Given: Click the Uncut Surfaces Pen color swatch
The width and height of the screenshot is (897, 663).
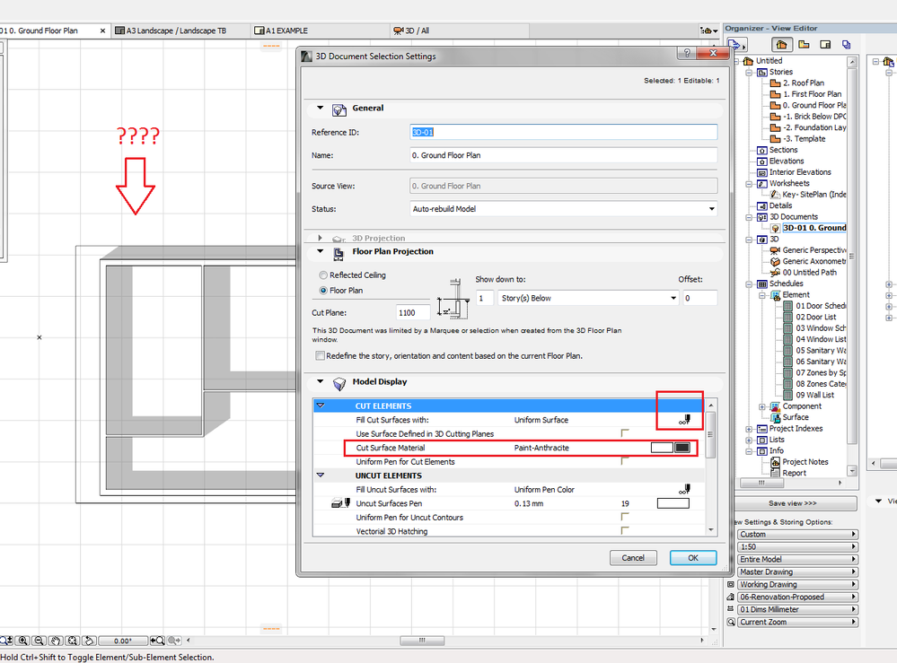Looking at the screenshot, I should 673,503.
